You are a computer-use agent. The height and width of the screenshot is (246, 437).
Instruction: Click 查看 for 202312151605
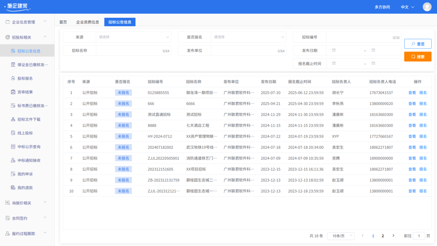(412, 169)
